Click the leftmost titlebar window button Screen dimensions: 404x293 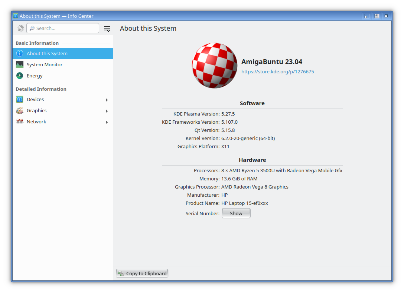(x=366, y=16)
